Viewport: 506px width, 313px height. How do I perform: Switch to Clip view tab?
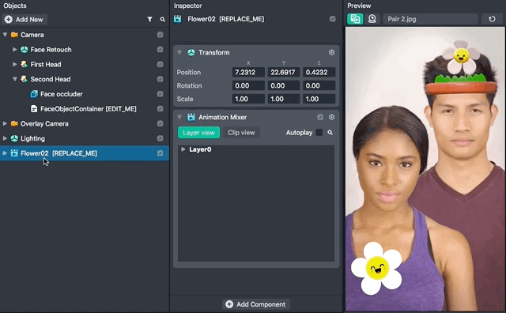click(241, 133)
